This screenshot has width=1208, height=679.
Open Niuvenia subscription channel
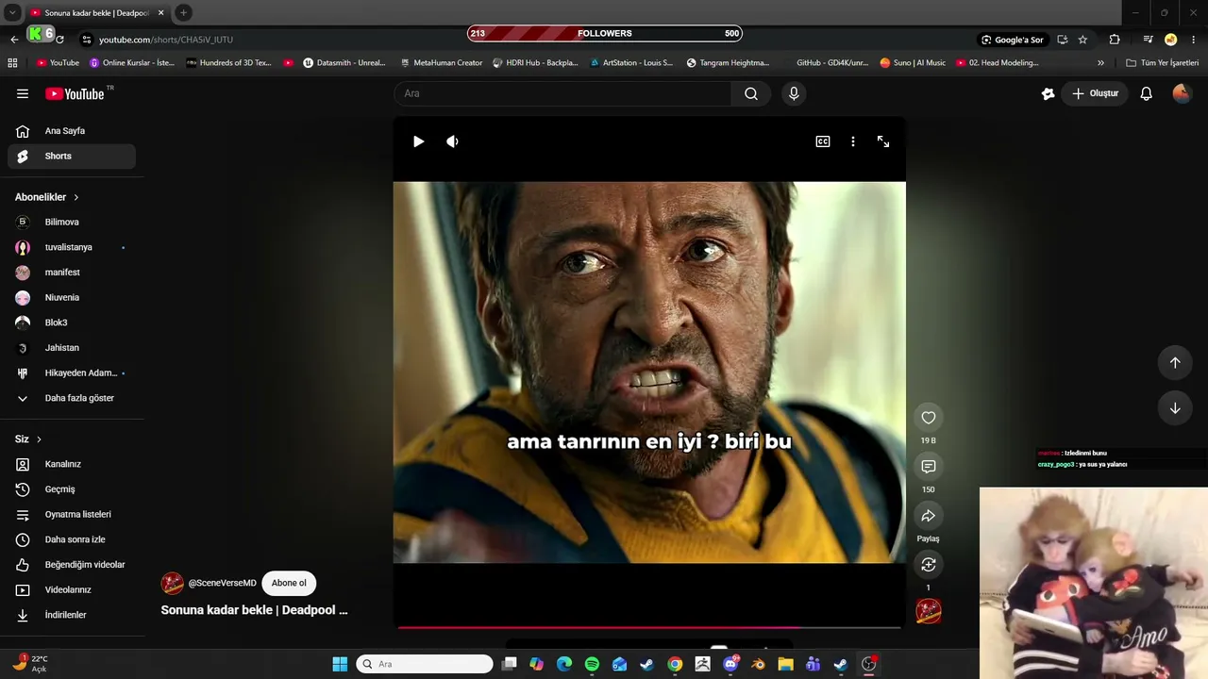click(x=72, y=298)
